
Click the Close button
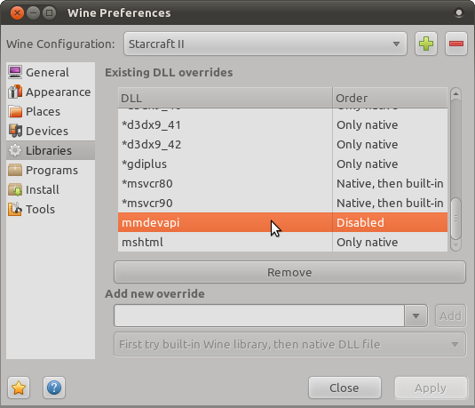(344, 388)
